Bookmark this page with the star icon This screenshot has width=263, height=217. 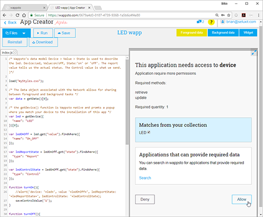[x=229, y=15]
